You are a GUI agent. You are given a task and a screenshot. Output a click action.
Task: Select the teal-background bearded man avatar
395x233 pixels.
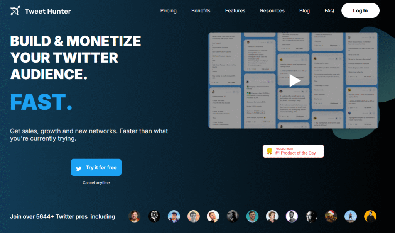(x=252, y=216)
